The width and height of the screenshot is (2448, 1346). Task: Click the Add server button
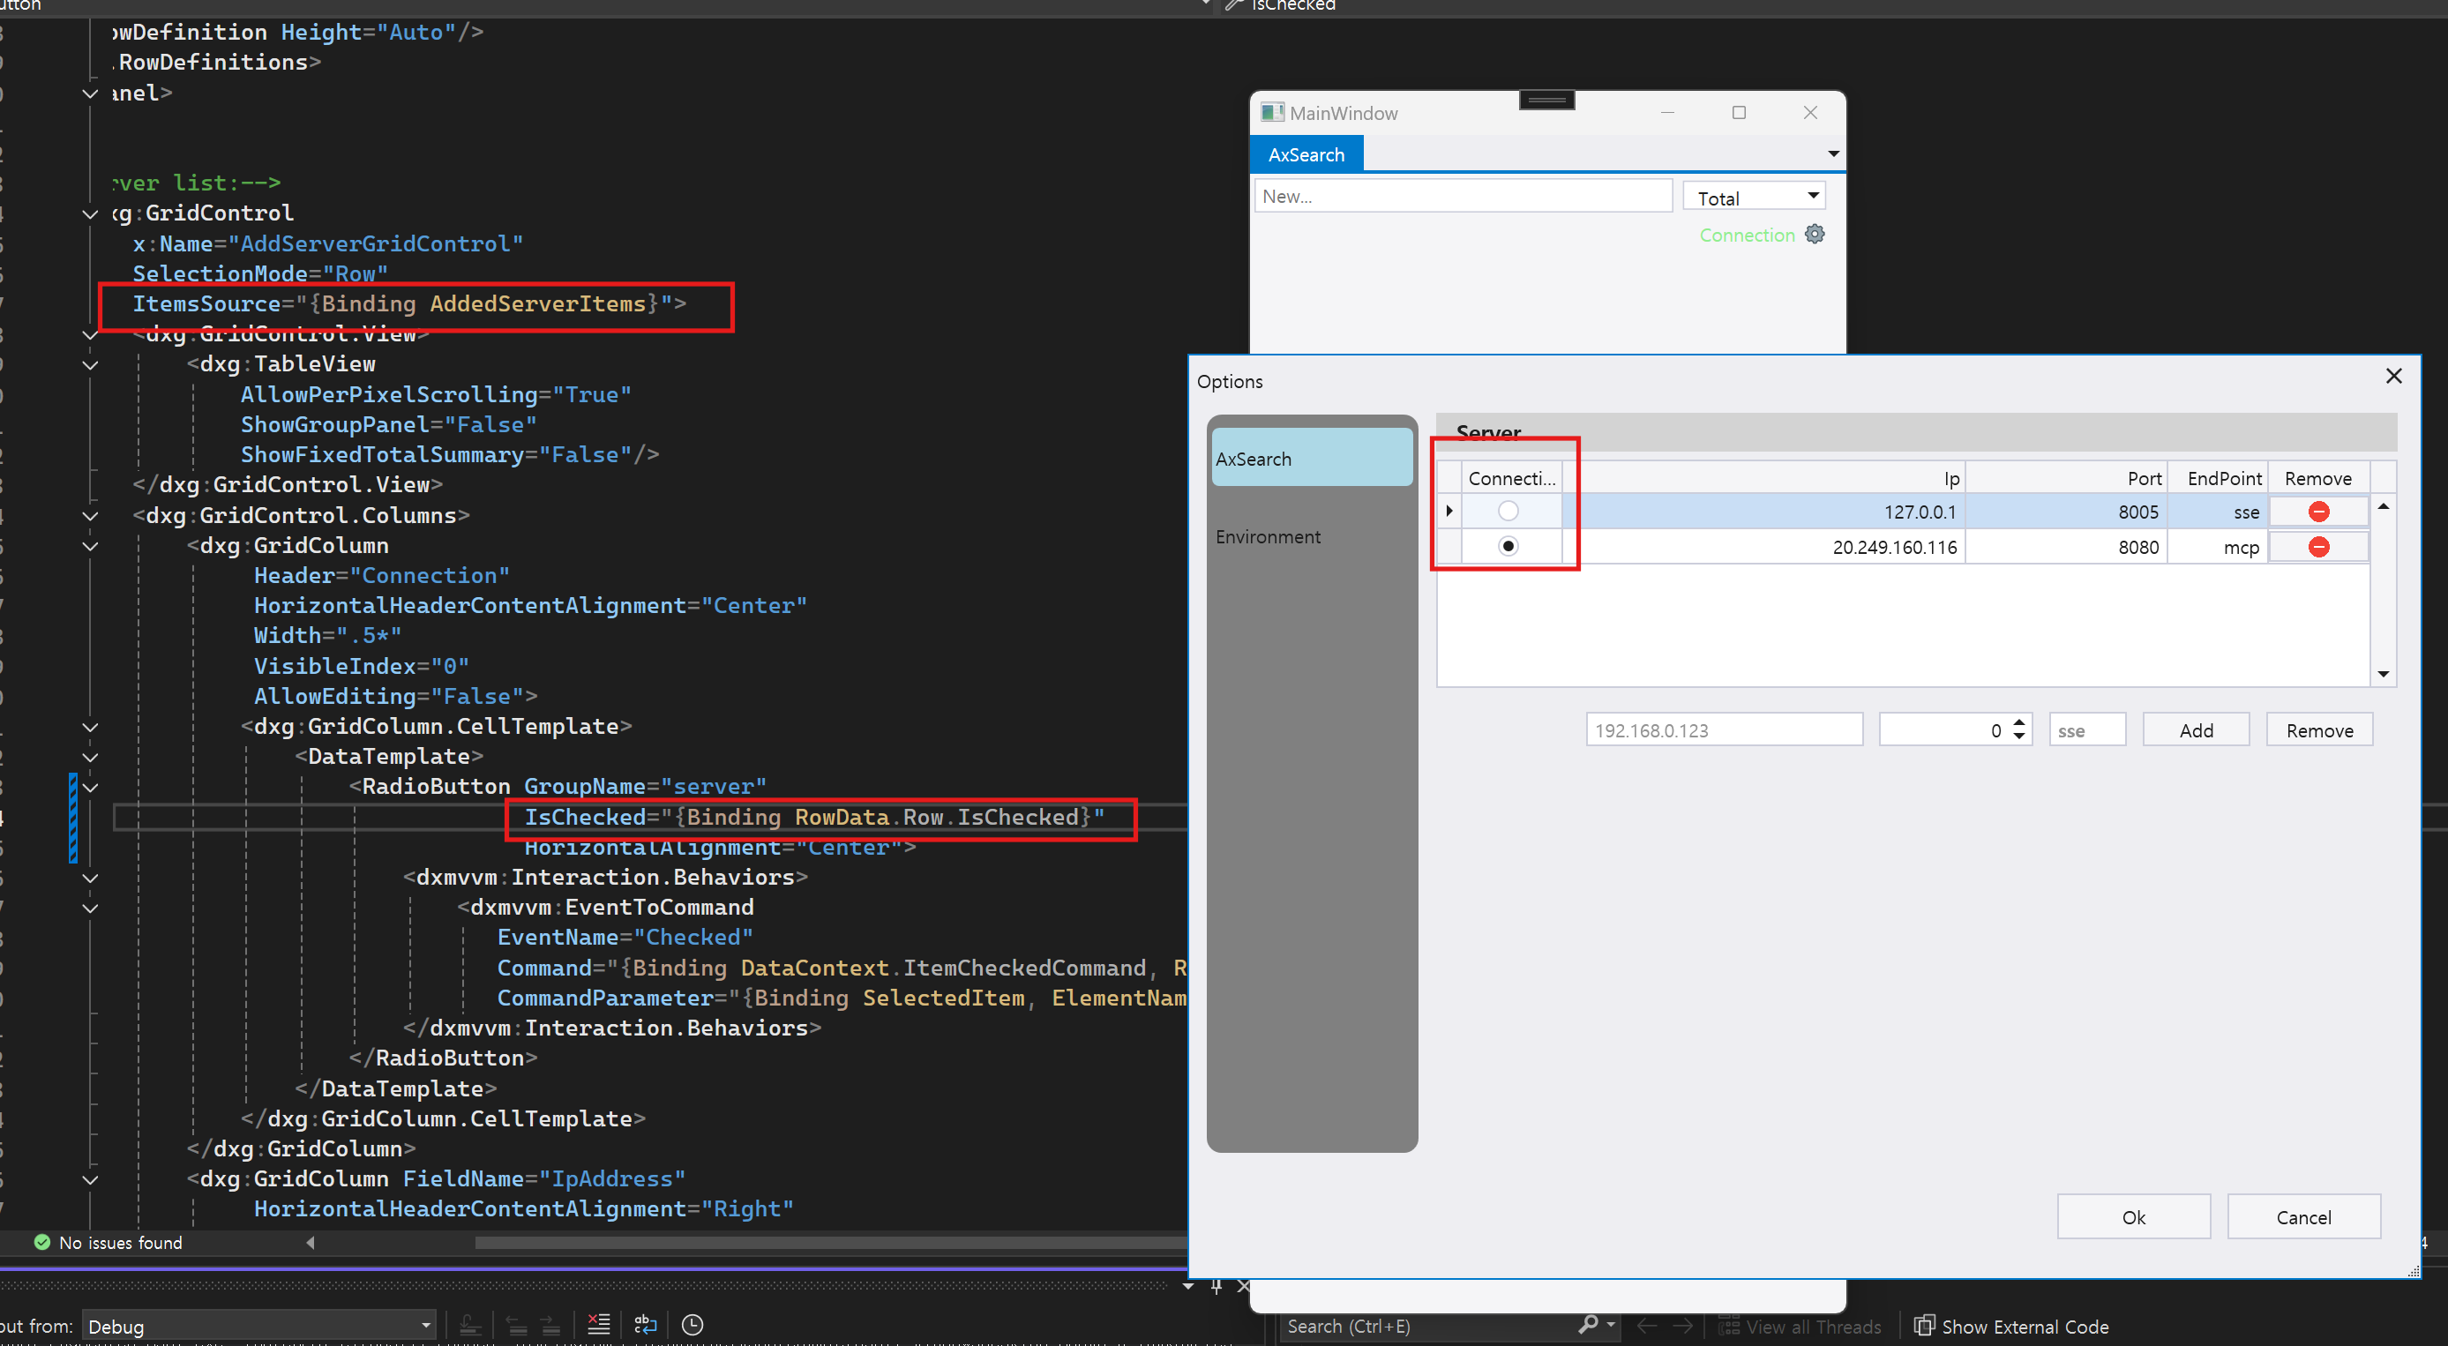2195,729
